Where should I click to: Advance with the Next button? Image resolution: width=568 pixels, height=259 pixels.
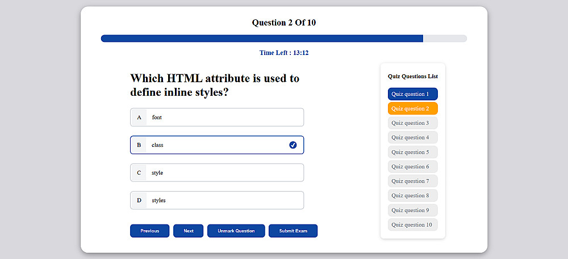tap(188, 231)
